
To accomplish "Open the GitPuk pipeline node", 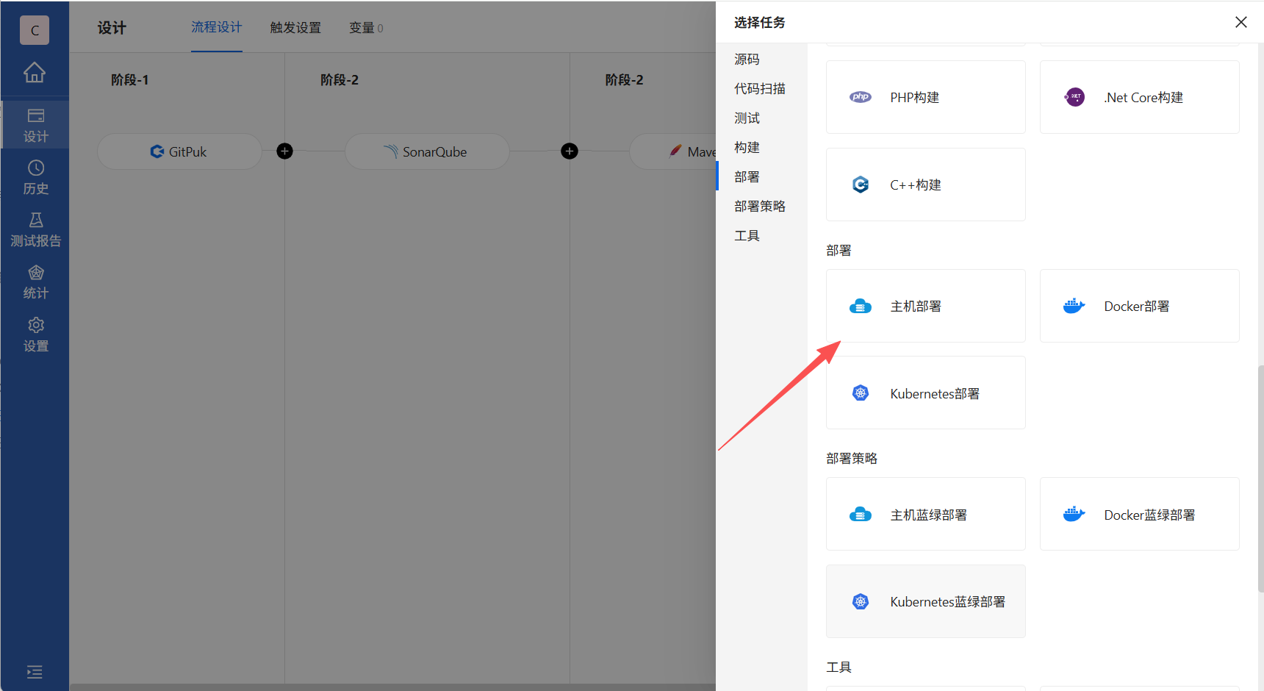I will (179, 151).
